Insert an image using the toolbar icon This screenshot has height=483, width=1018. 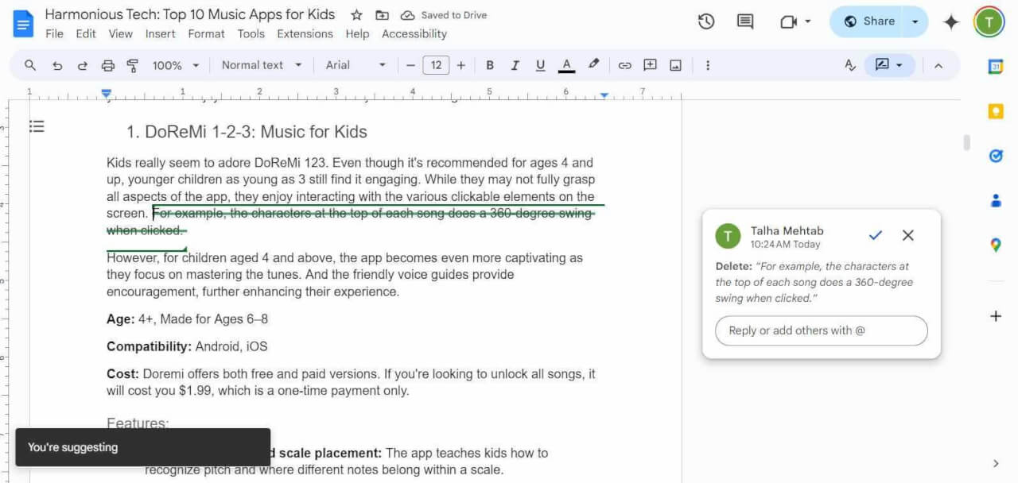pyautogui.click(x=677, y=65)
